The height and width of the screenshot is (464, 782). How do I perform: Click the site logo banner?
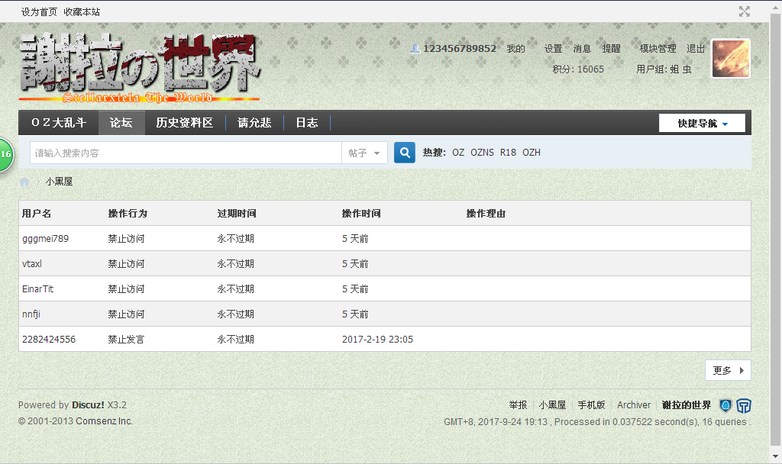pos(139,67)
